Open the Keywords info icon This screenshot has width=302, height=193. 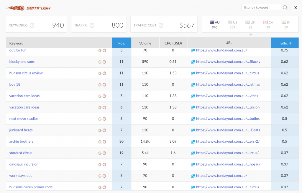[32, 25]
